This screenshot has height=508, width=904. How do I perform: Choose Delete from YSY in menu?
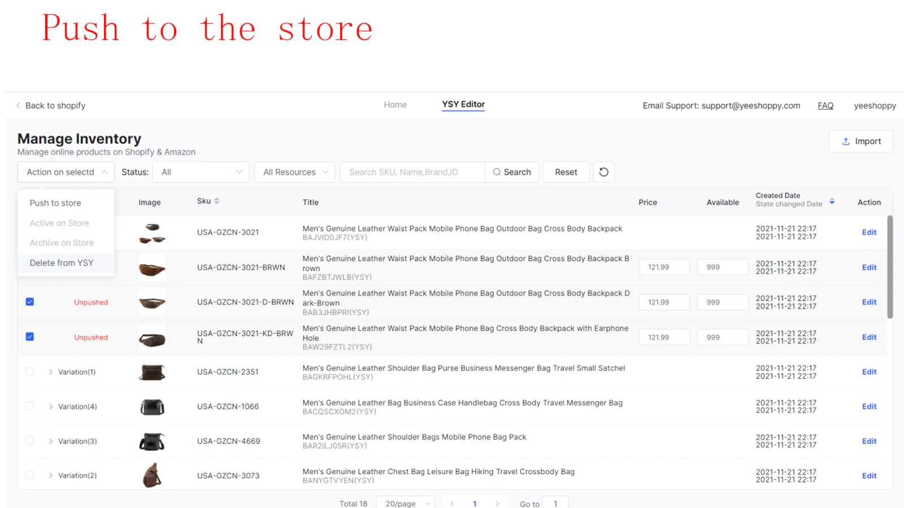click(x=62, y=263)
